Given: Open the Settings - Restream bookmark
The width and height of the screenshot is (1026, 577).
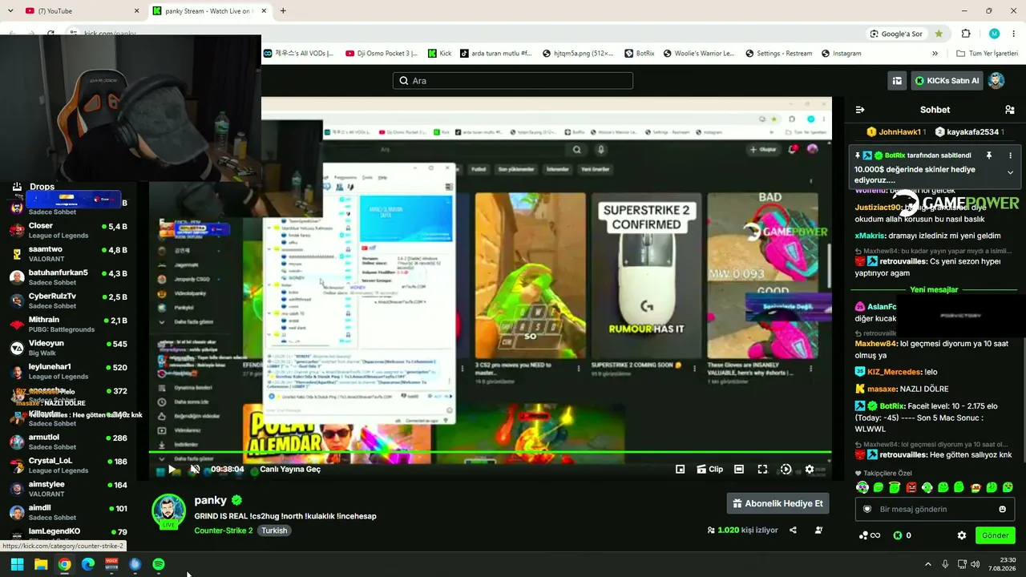Looking at the screenshot, I should coord(778,54).
